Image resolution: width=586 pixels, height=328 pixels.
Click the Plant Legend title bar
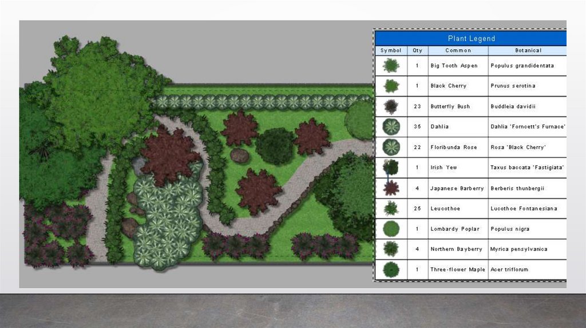pos(471,38)
